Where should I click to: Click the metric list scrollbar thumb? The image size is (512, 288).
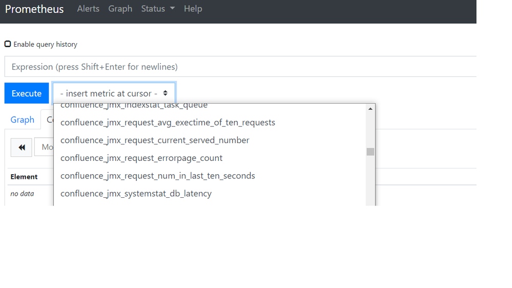coord(370,152)
